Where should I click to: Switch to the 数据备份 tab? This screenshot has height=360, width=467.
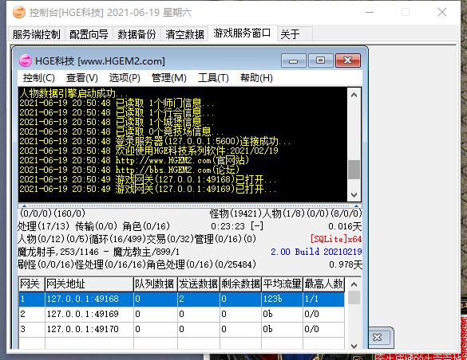pyautogui.click(x=137, y=34)
